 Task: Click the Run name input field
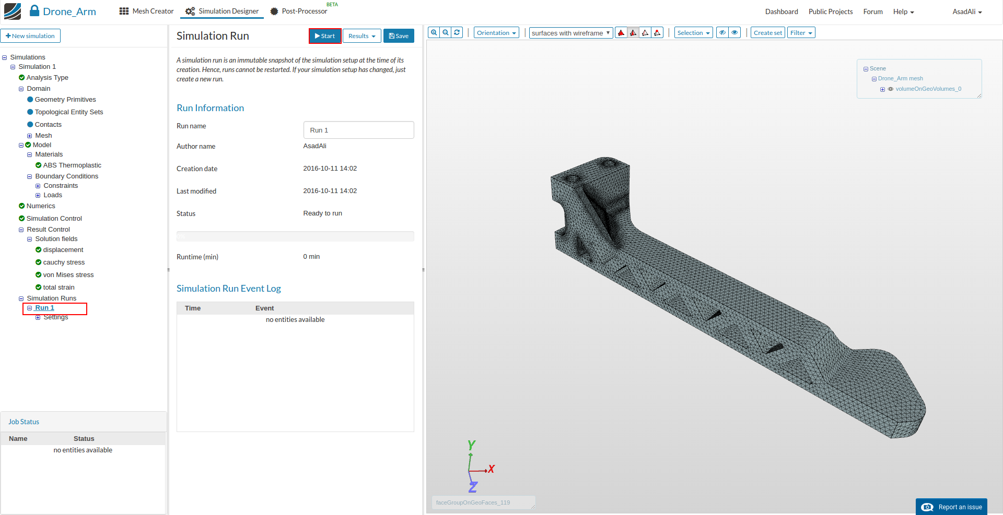358,130
